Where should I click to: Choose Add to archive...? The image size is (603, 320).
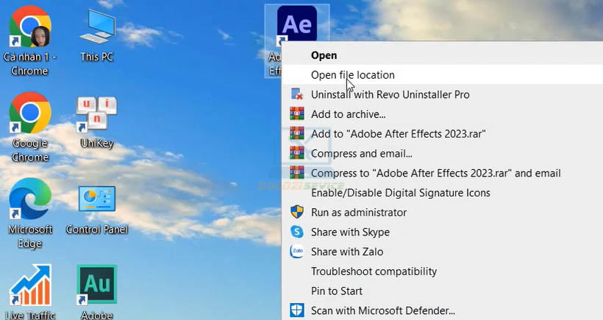coord(442,114)
